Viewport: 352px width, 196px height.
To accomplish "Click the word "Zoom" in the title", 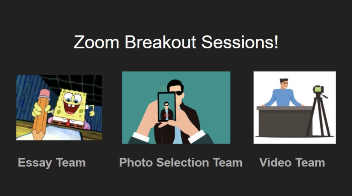I will 96,42.
